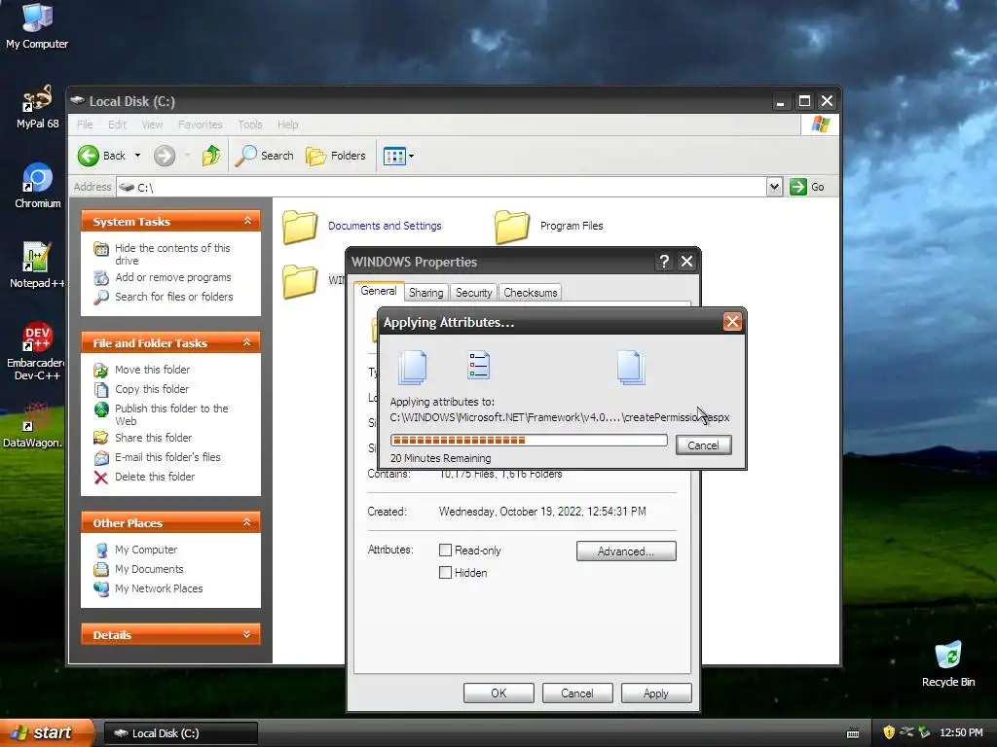Go to My Computer in Other Places
This screenshot has width=997, height=747.
click(x=146, y=550)
